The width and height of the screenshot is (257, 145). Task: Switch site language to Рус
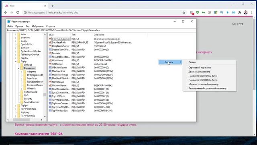click(x=241, y=24)
